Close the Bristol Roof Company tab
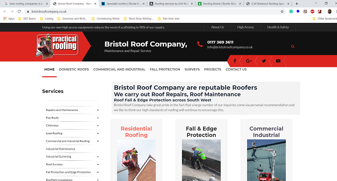The image size is (337, 181). click(x=95, y=4)
